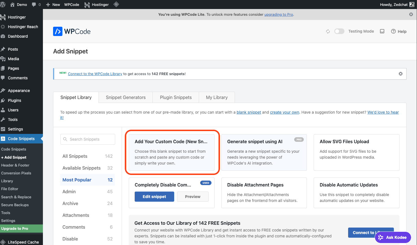This screenshot has width=417, height=245.
Task: Click the refresh icon beside Testing Mode
Action: click(x=328, y=32)
